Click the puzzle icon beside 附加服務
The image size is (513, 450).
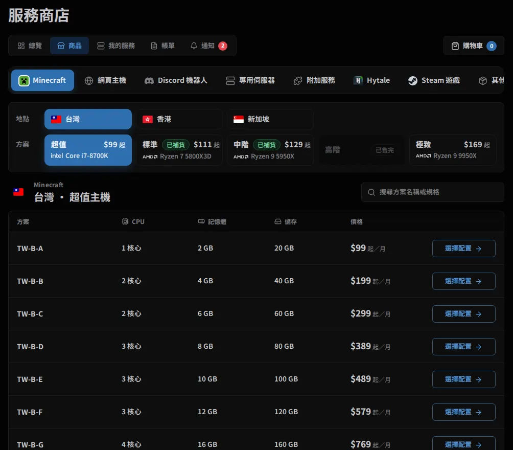298,81
